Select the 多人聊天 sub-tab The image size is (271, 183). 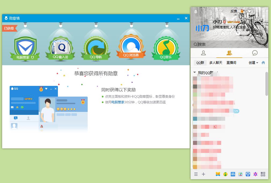(216, 63)
